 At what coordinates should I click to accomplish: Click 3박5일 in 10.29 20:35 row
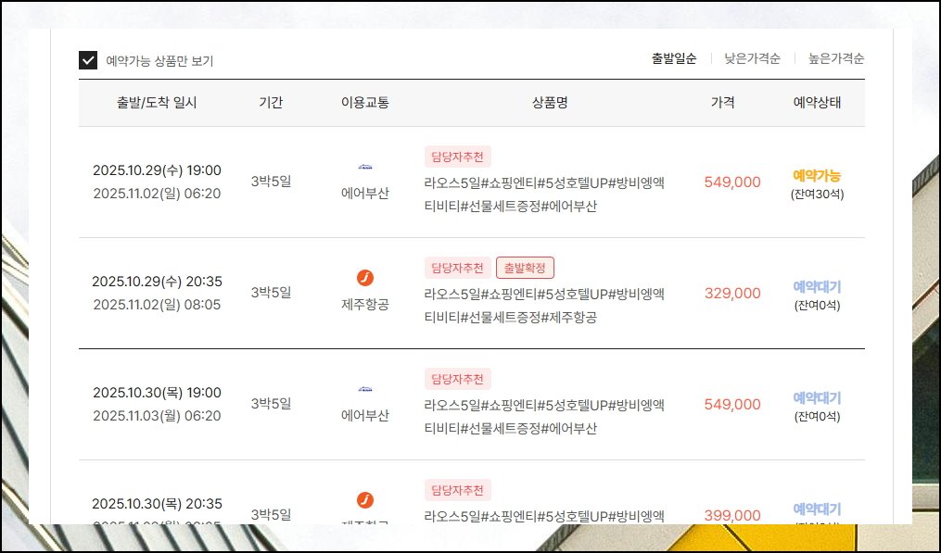click(271, 293)
